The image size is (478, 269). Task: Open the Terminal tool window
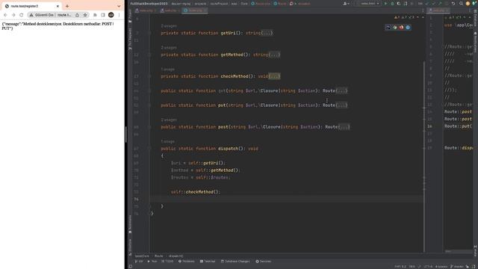(x=208, y=262)
